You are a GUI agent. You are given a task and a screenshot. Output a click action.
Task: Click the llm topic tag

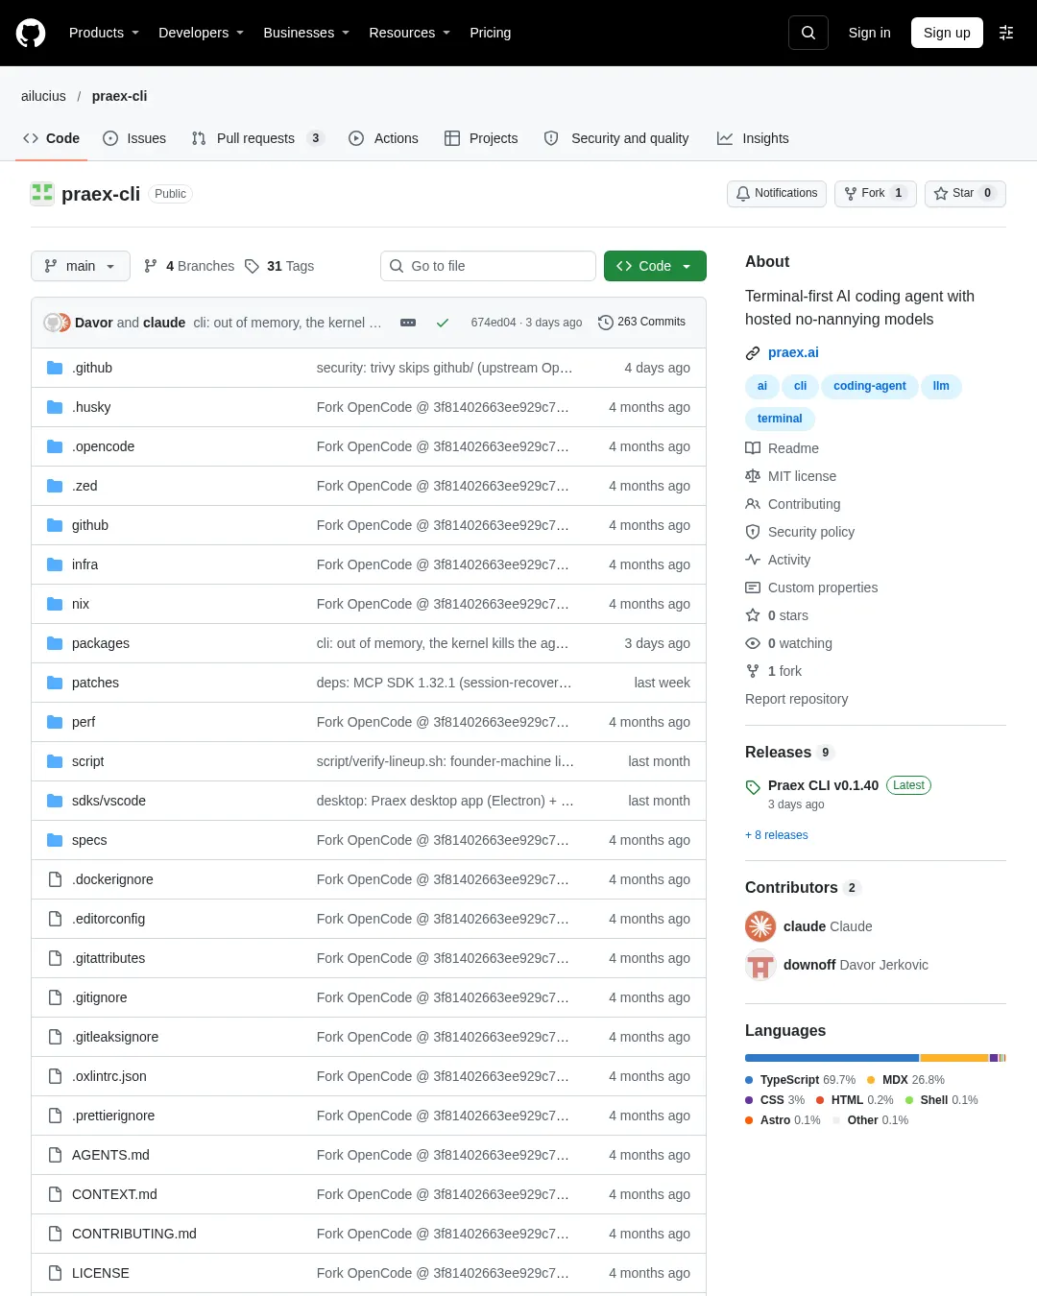[x=941, y=386]
